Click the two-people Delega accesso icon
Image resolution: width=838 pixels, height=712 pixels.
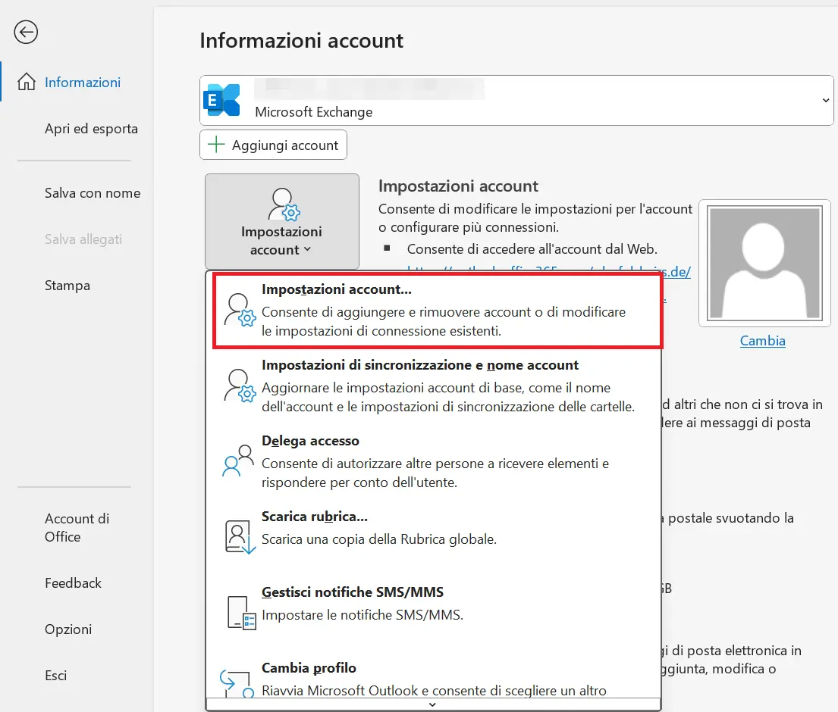pyautogui.click(x=238, y=461)
